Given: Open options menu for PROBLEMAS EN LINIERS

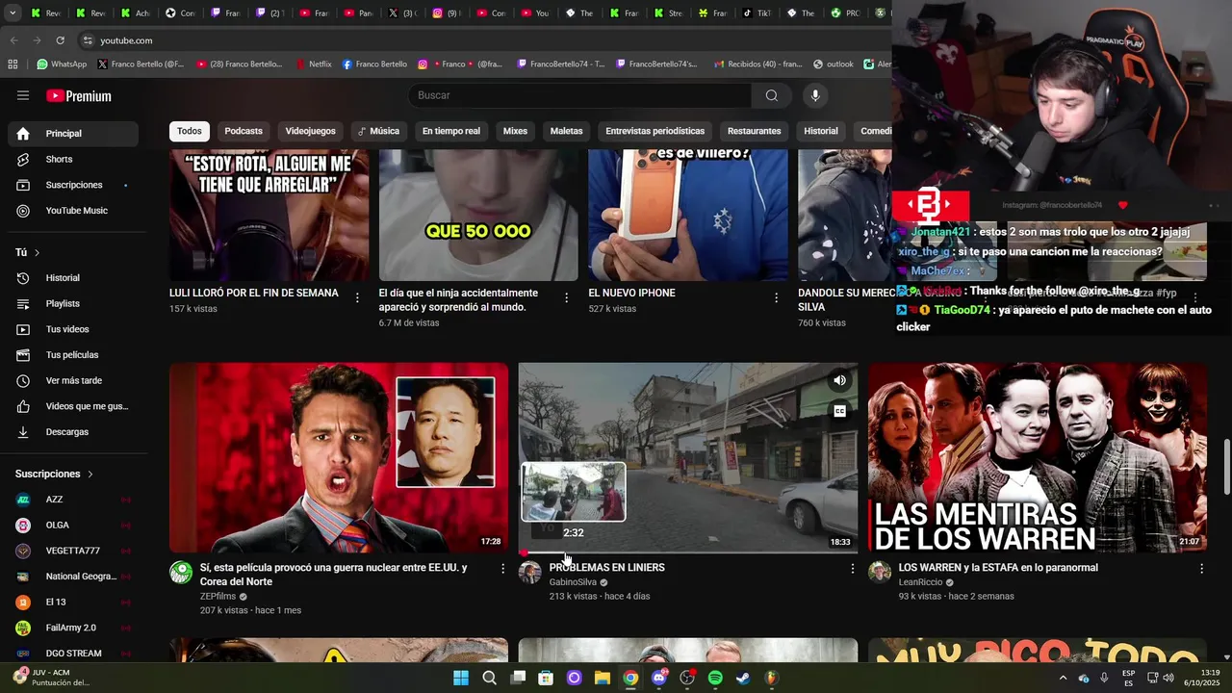Looking at the screenshot, I should (852, 569).
